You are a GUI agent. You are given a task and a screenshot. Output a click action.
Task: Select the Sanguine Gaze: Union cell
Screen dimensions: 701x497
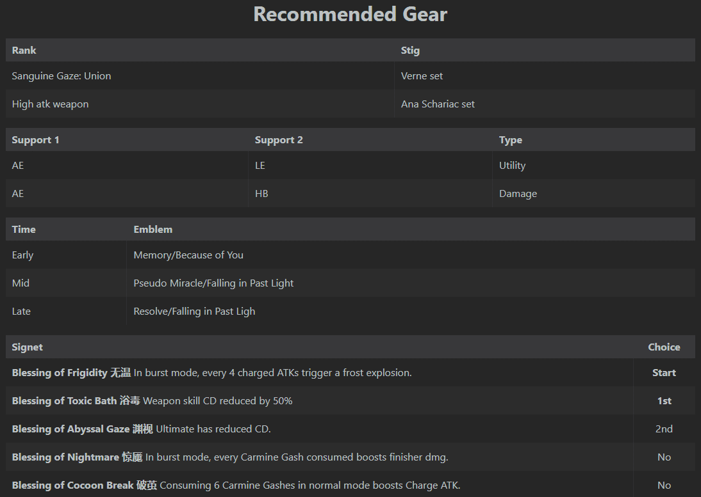click(x=62, y=76)
